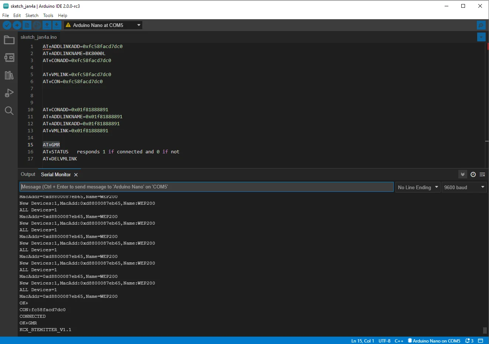Open the Search panel in the sidebar
This screenshot has width=489, height=344.
[x=9, y=110]
